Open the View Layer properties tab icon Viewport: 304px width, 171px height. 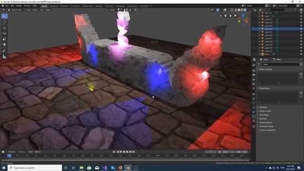[254, 79]
